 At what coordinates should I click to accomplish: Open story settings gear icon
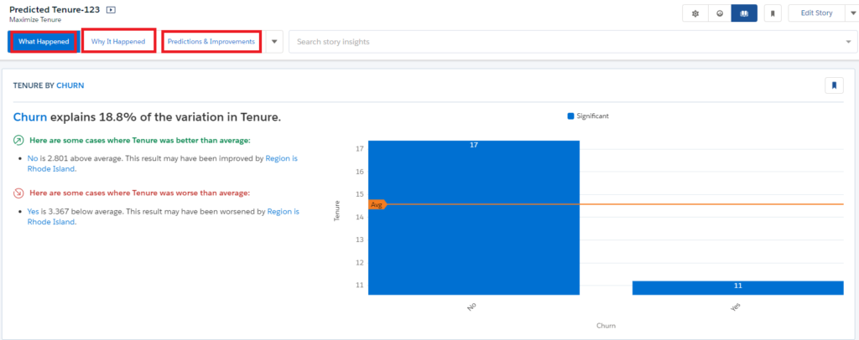[695, 13]
